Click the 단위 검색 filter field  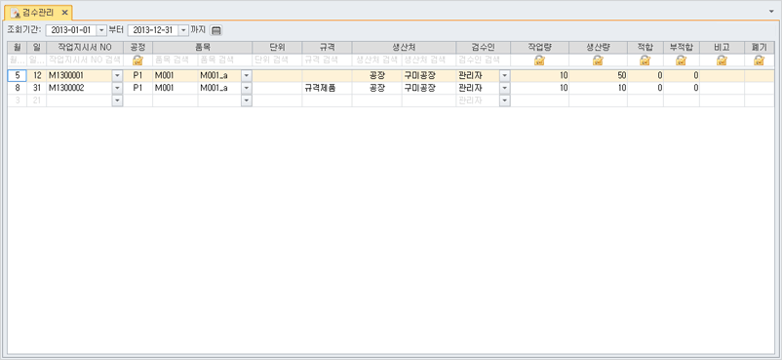277,60
